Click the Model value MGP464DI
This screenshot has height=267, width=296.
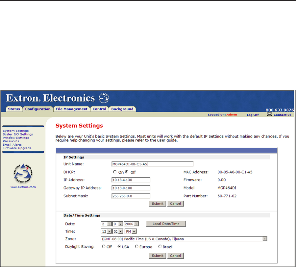[227, 188]
